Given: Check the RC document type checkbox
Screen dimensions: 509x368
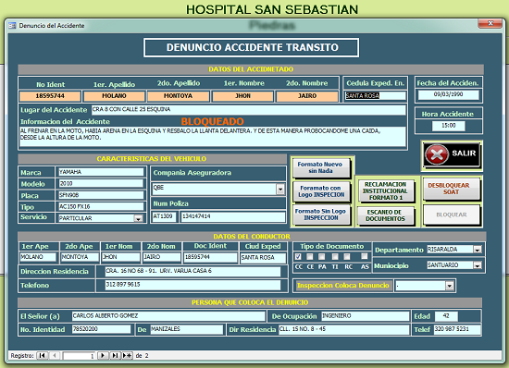Looking at the screenshot, I should pos(347,257).
